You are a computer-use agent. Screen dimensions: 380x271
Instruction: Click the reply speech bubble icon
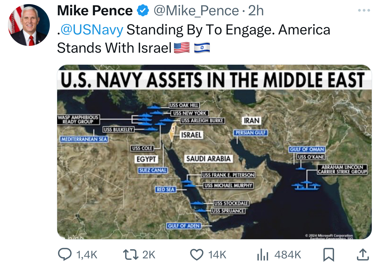pyautogui.click(x=65, y=255)
